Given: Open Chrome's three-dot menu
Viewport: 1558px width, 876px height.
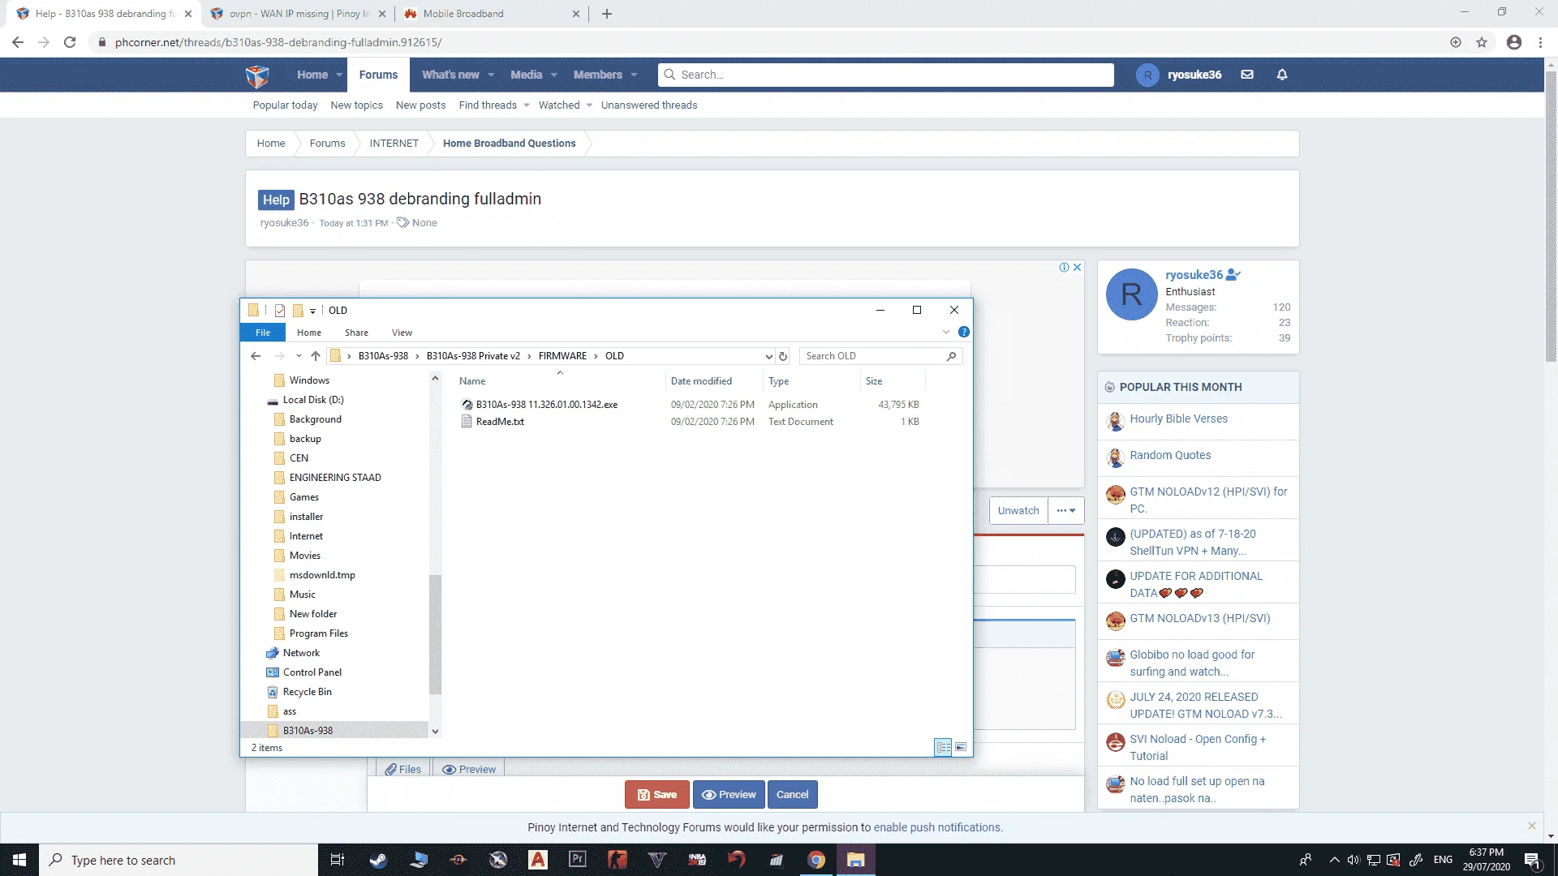Looking at the screenshot, I should tap(1540, 42).
